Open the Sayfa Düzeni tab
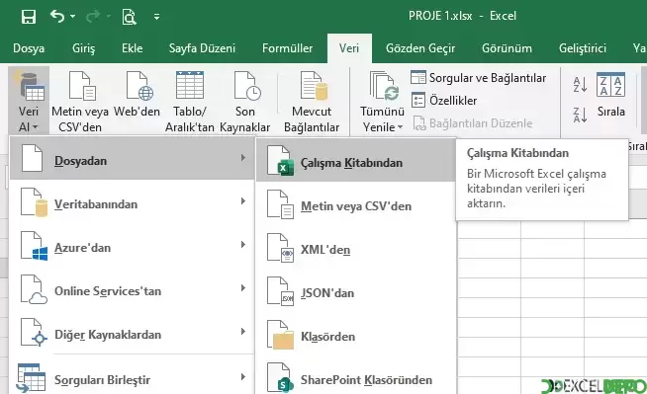This screenshot has height=394, width=647. [x=202, y=48]
